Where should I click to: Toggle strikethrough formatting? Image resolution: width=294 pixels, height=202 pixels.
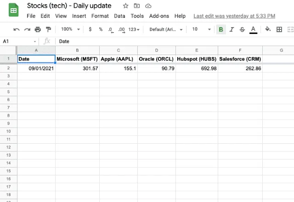[x=242, y=29]
